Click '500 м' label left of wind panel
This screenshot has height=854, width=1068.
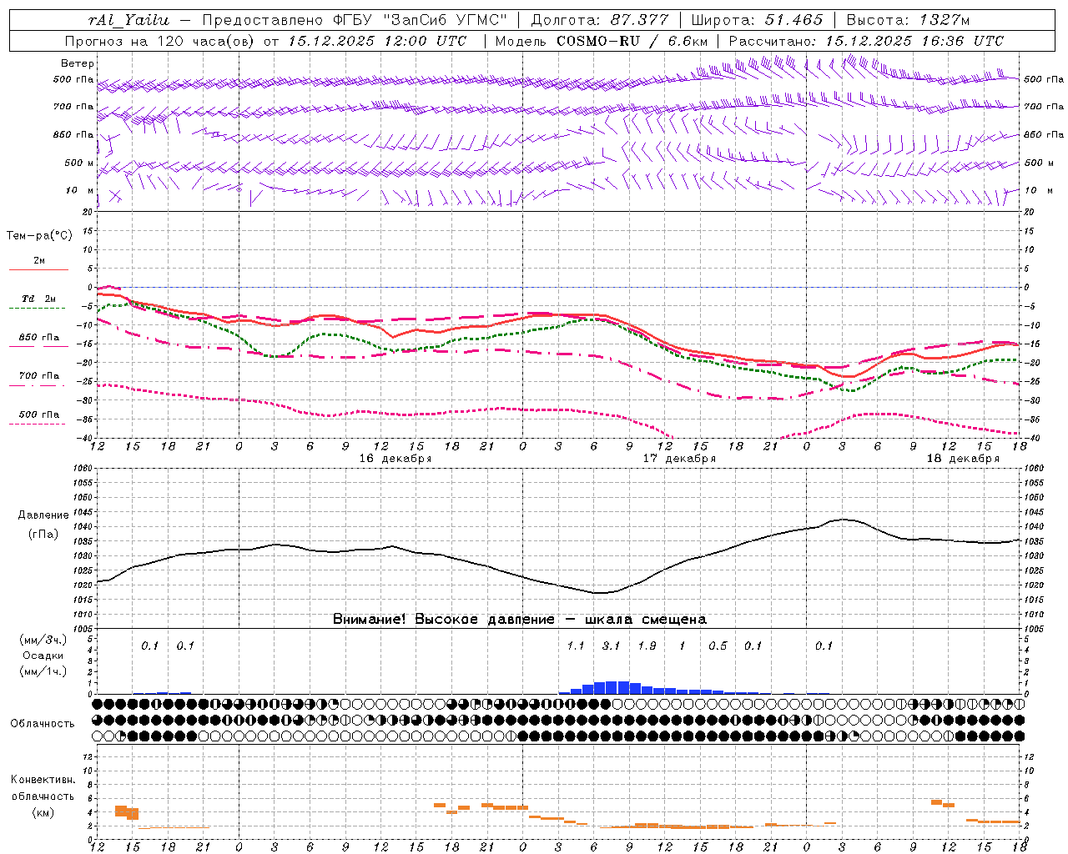tap(79, 163)
